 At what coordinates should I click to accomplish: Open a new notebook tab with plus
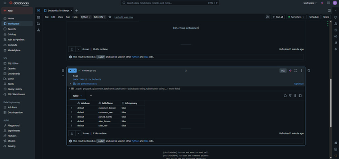tap(76, 11)
